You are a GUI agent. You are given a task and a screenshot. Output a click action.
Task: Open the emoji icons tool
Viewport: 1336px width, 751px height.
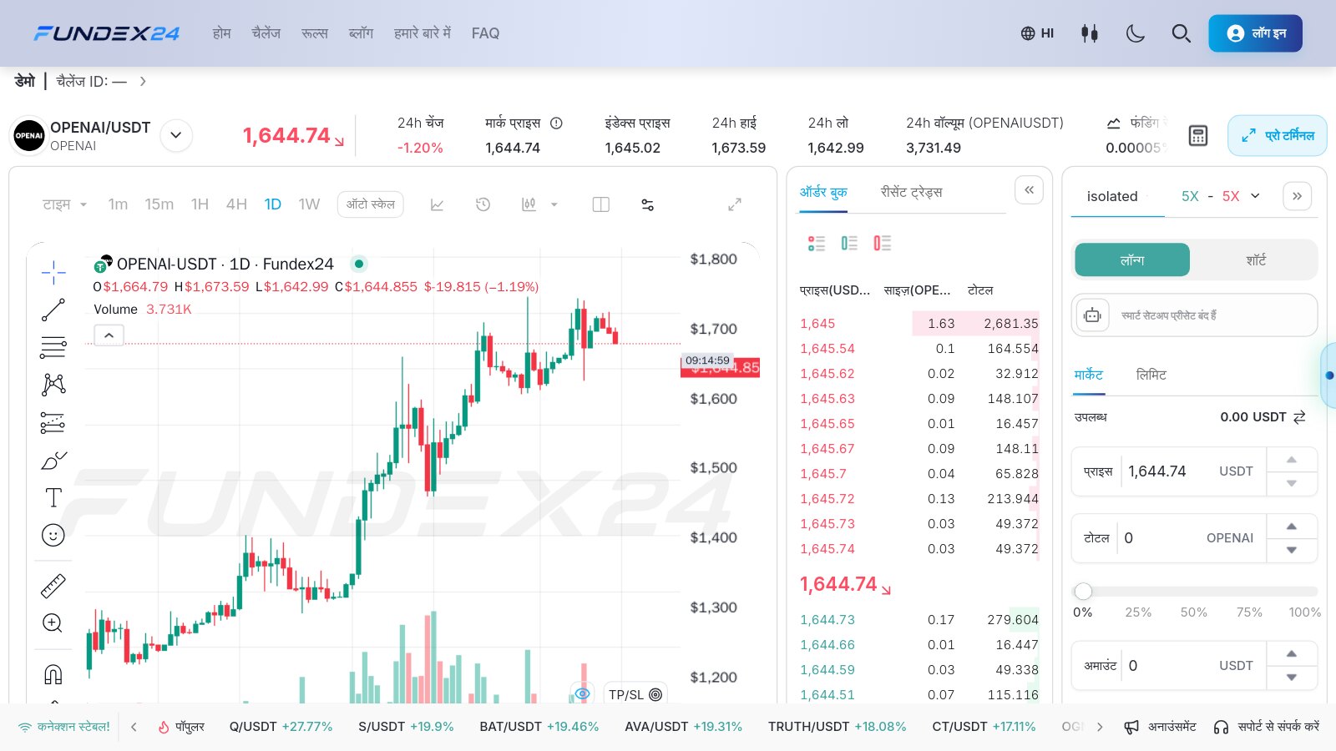[53, 535]
